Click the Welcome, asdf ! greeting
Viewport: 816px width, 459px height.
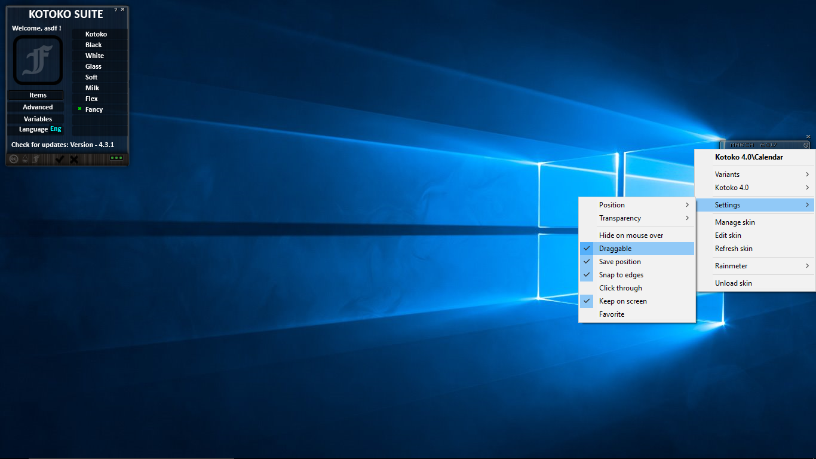click(x=36, y=28)
